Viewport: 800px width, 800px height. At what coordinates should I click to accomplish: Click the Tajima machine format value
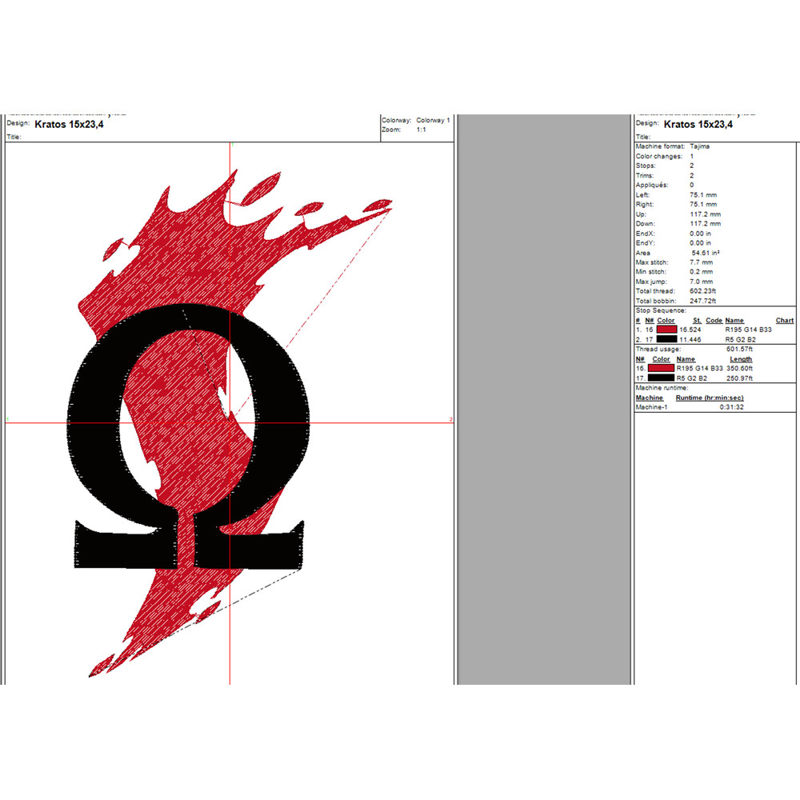click(699, 146)
